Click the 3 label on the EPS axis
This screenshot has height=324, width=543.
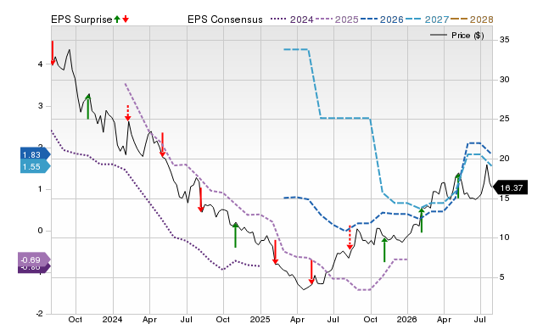41,106
